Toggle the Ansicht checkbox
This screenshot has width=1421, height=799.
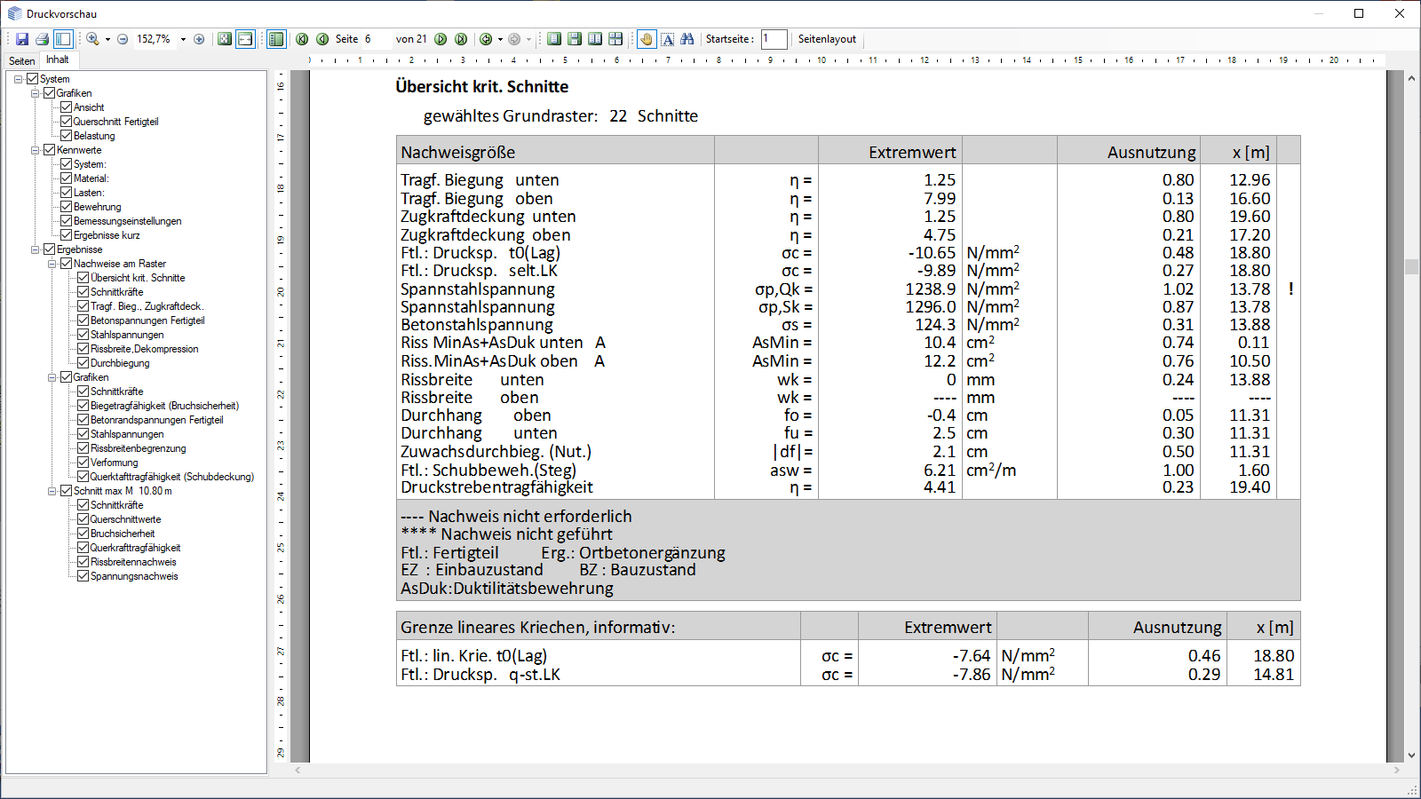[x=66, y=107]
